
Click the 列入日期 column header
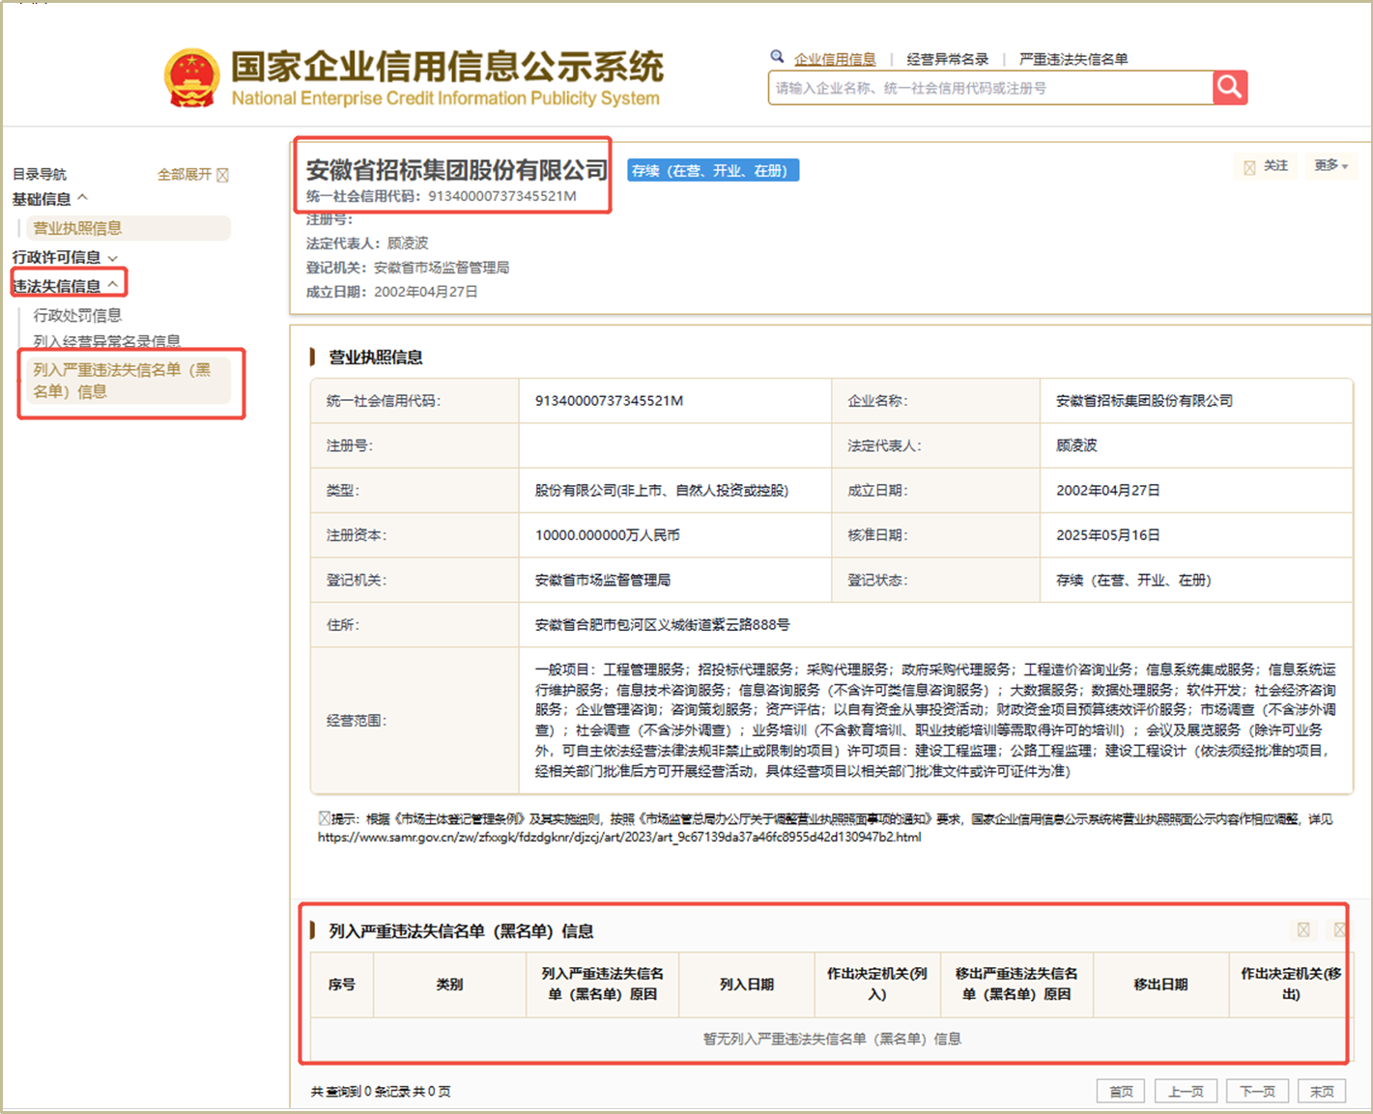click(747, 984)
